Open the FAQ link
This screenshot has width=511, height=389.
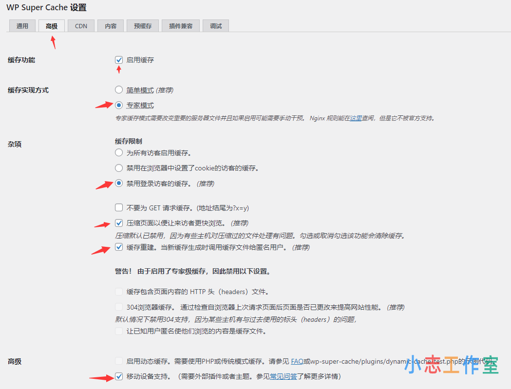point(296,362)
